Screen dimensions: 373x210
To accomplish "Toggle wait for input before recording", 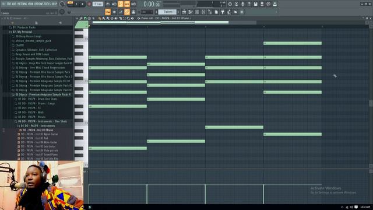I will coord(114,4).
